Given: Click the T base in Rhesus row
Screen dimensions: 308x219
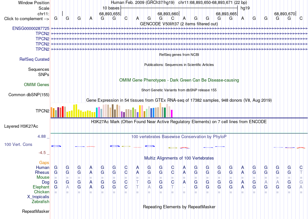Looking at the screenshot, I should (301, 172).
